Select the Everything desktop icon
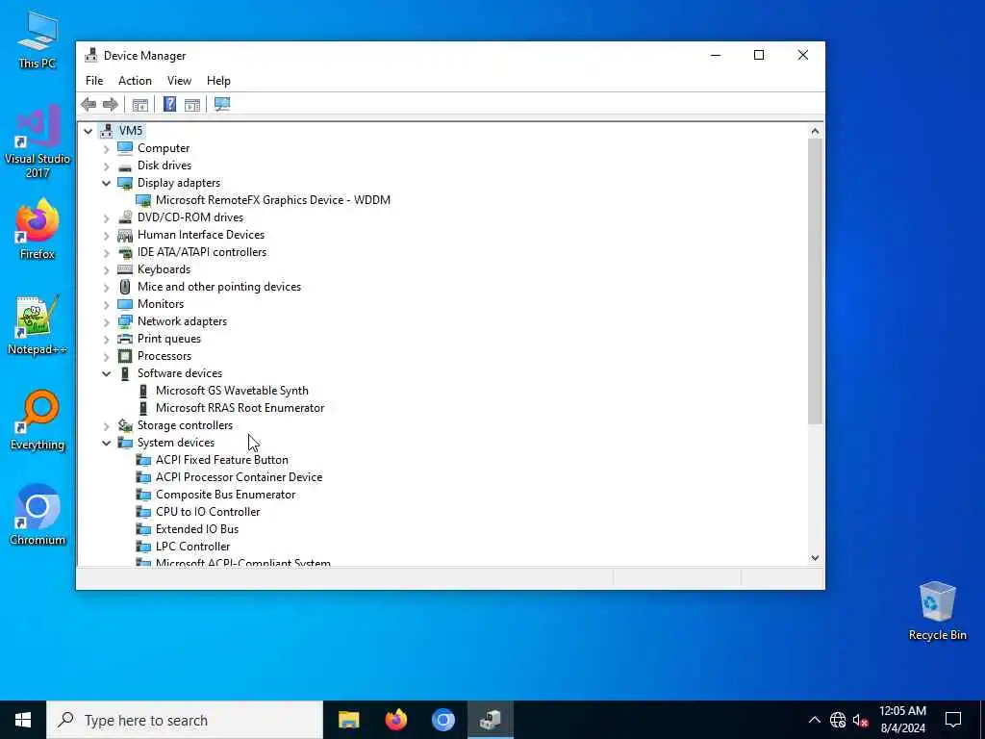This screenshot has width=985, height=739. tap(38, 420)
